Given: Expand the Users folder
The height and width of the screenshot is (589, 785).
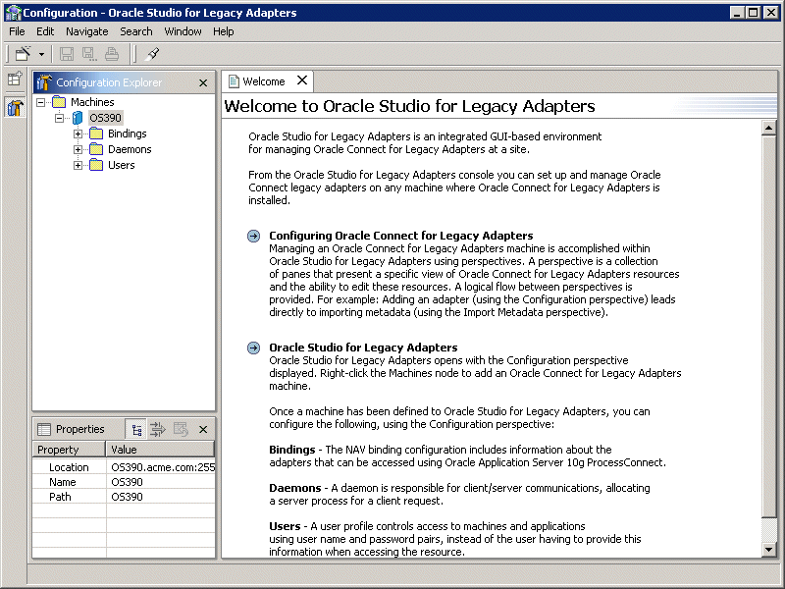Looking at the screenshot, I should tap(78, 165).
